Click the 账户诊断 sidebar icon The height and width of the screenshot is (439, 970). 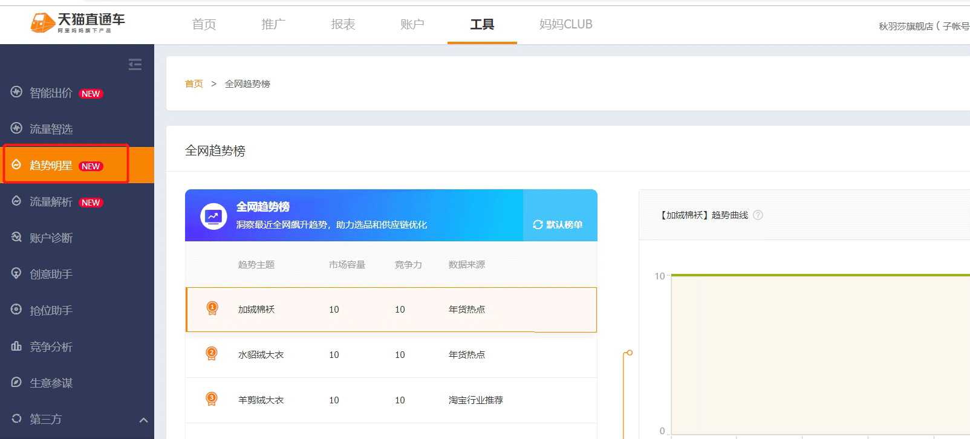click(x=16, y=238)
